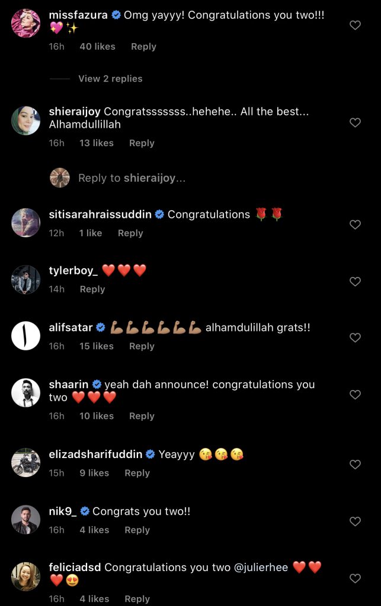Like sitisarahraissuddin's Congratulations comment
The width and height of the screenshot is (381, 606).
click(355, 225)
